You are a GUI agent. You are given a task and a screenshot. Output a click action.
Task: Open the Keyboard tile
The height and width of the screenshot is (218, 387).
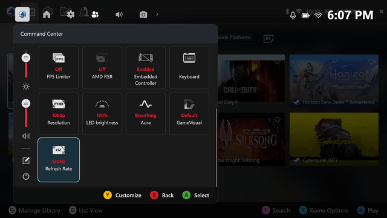[x=189, y=68]
